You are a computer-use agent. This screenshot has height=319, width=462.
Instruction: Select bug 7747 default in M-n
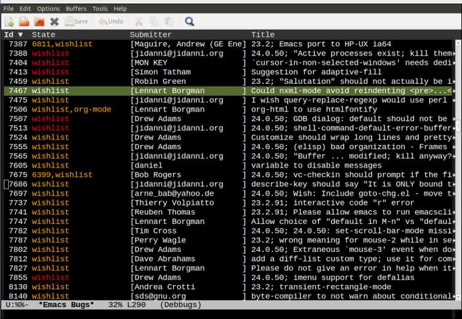(229, 222)
